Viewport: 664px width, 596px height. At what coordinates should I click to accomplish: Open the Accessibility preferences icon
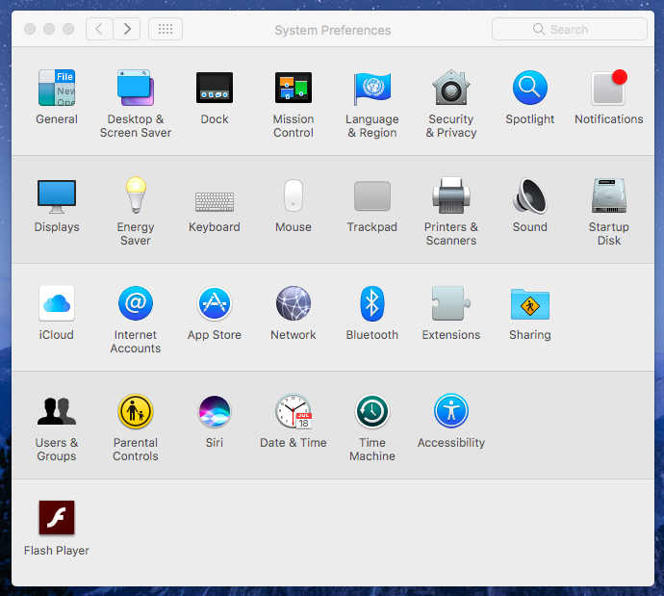(451, 411)
